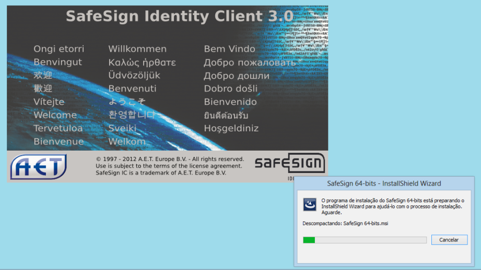
Task: Click the 'Sveiki' greeting
Action: [122, 128]
